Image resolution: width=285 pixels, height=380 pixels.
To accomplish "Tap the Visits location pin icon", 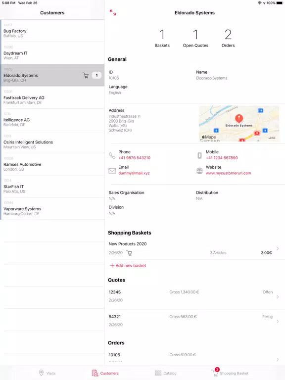I will 41,373.
